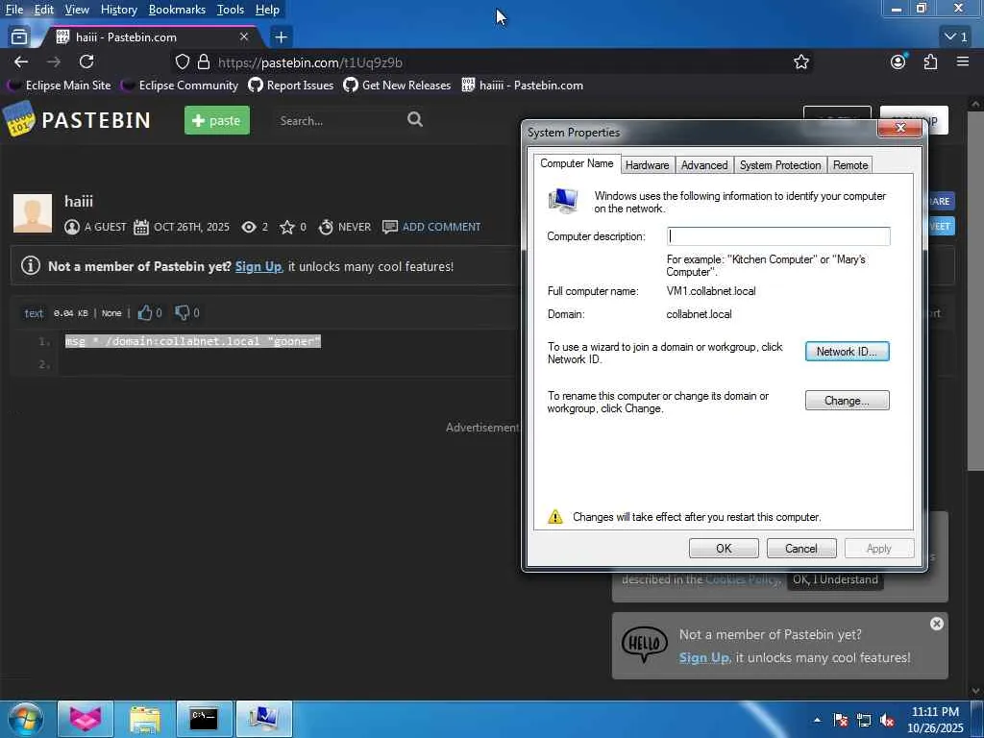Click ADD COMMENT link
This screenshot has height=738, width=984.
point(441,227)
